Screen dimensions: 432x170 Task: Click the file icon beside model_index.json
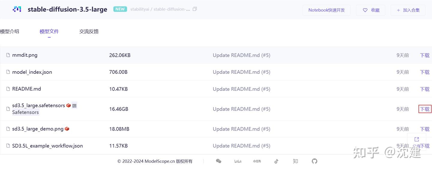(x=8, y=72)
